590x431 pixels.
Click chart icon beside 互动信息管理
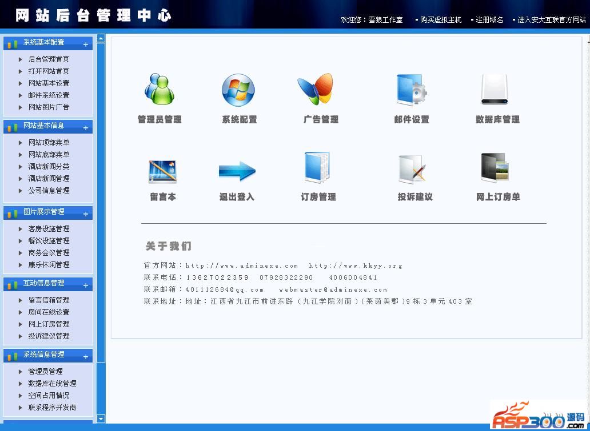tap(13, 285)
